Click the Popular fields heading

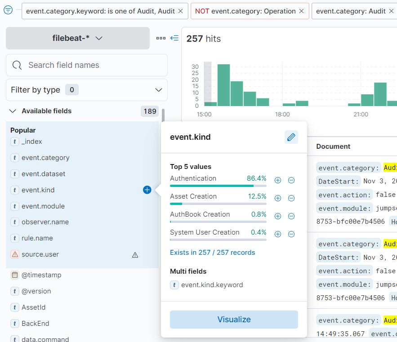coord(23,130)
